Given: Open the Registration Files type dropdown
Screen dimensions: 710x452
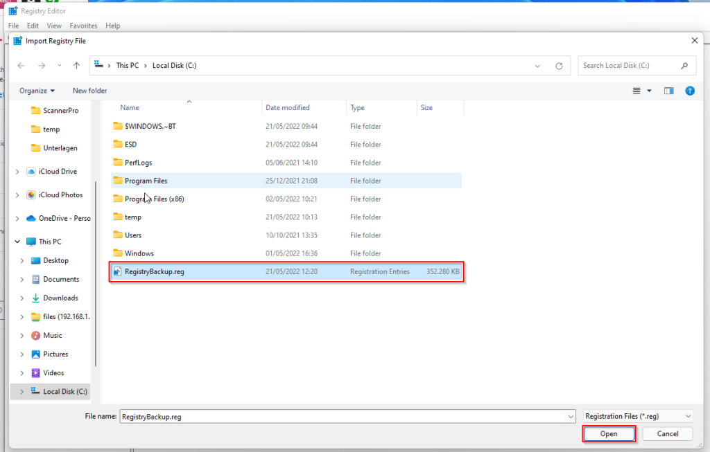Looking at the screenshot, I should 637,416.
